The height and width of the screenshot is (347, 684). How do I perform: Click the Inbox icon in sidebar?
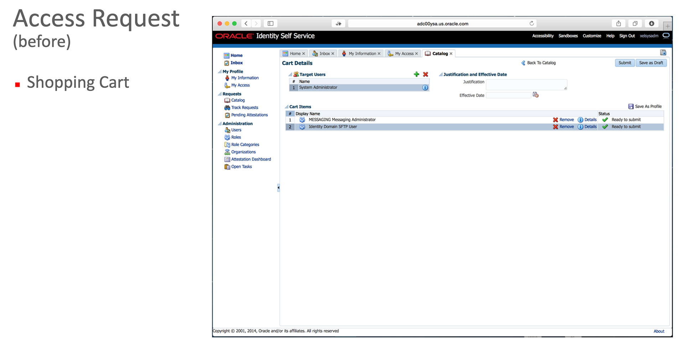pyautogui.click(x=226, y=63)
